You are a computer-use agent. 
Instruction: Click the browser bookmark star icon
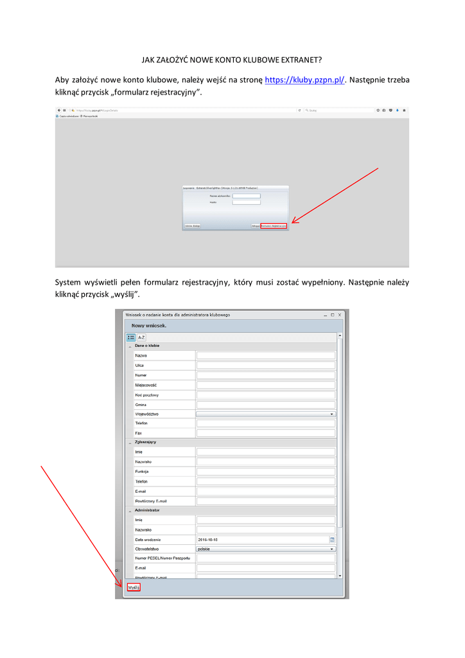378,111
